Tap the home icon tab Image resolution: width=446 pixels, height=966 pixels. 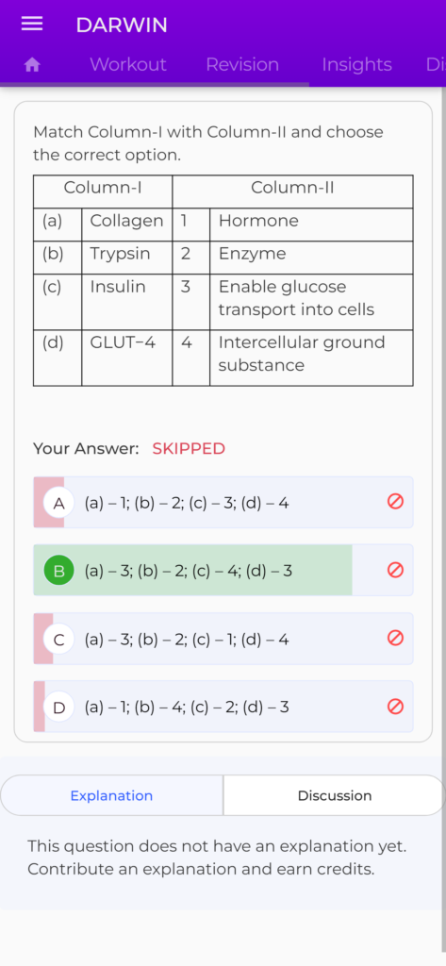(x=32, y=65)
